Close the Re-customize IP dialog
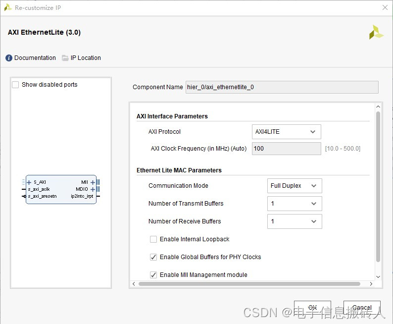393x324 pixels. point(385,7)
